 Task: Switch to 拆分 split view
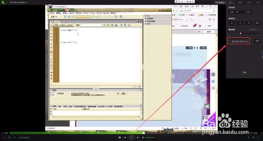(x=62, y=25)
